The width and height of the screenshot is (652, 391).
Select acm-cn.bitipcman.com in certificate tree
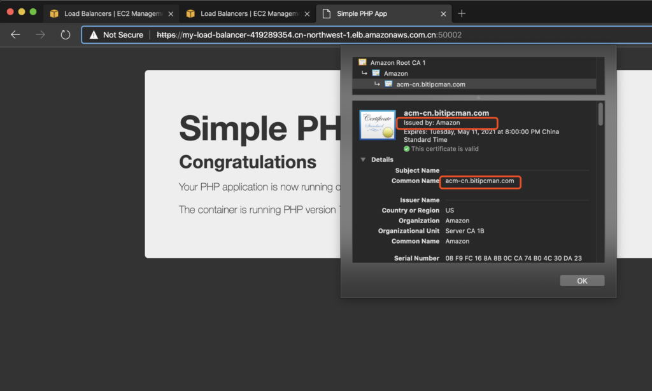[430, 84]
